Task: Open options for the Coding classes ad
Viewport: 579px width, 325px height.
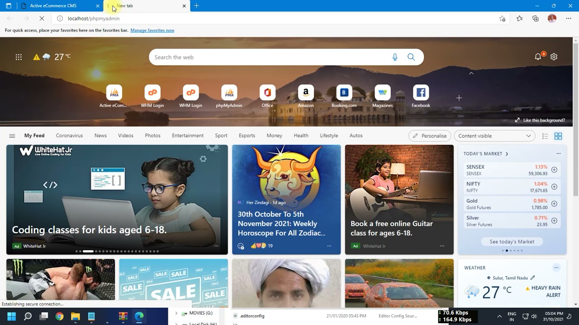Action: 216,246
